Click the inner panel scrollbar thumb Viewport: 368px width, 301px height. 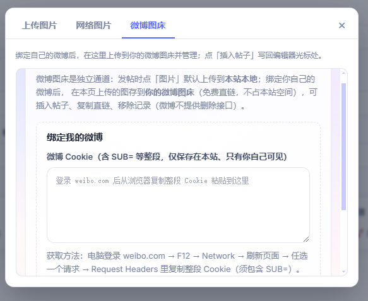[x=343, y=146]
